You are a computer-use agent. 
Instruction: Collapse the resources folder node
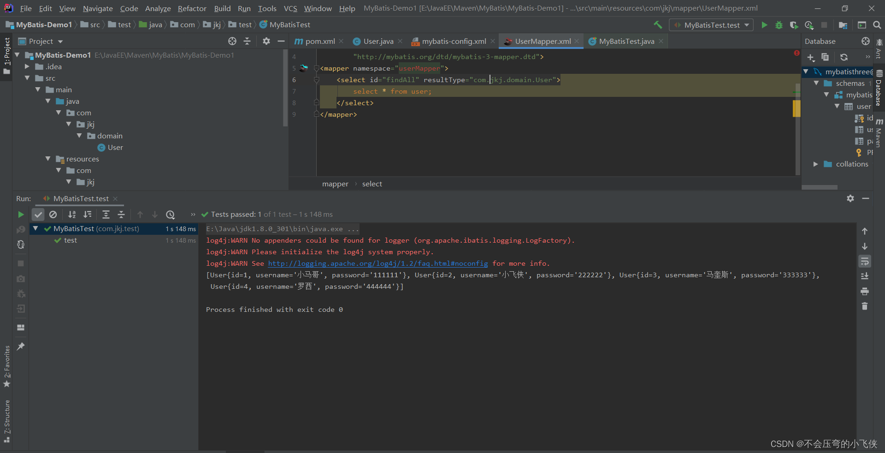(48, 159)
